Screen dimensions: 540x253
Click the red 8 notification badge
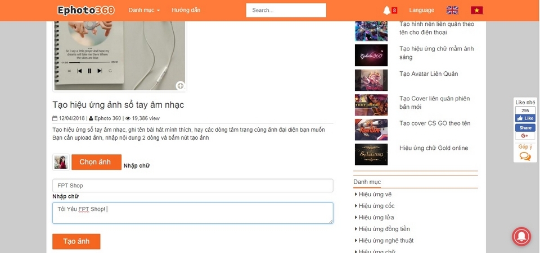(x=394, y=10)
